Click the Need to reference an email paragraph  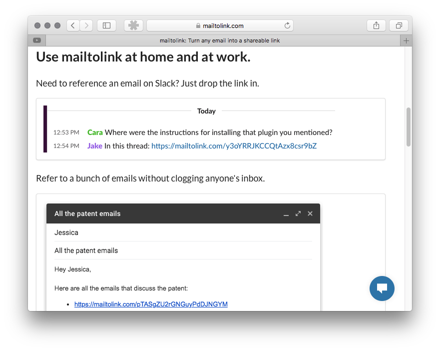tap(148, 83)
